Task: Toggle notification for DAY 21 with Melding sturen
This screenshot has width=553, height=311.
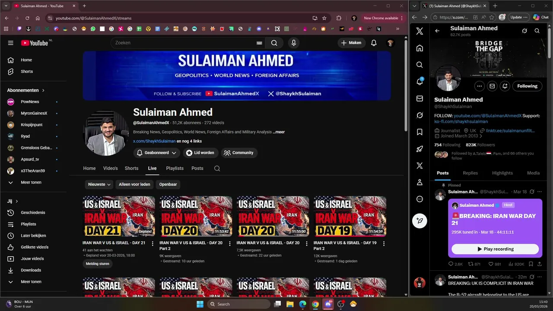Action: (x=98, y=264)
